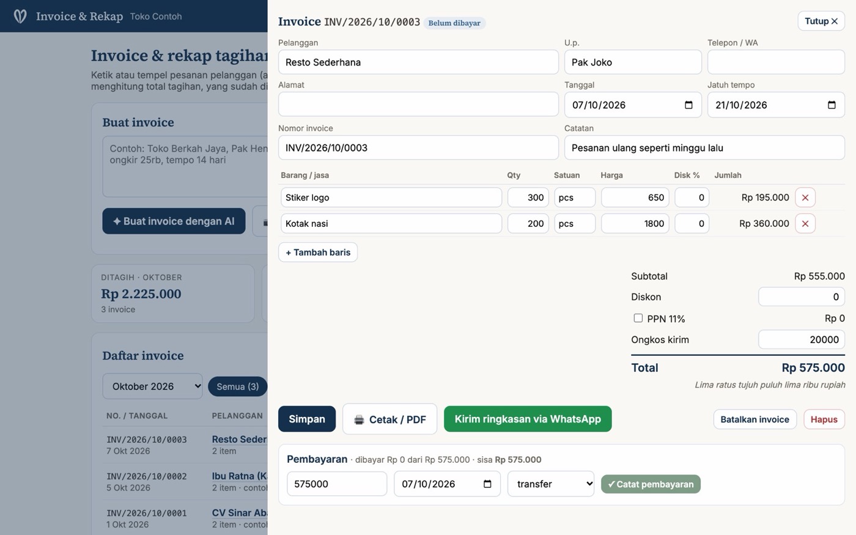Click Rp 2.225.000 ditagih summary amount
The width and height of the screenshot is (856, 535).
pyautogui.click(x=141, y=293)
